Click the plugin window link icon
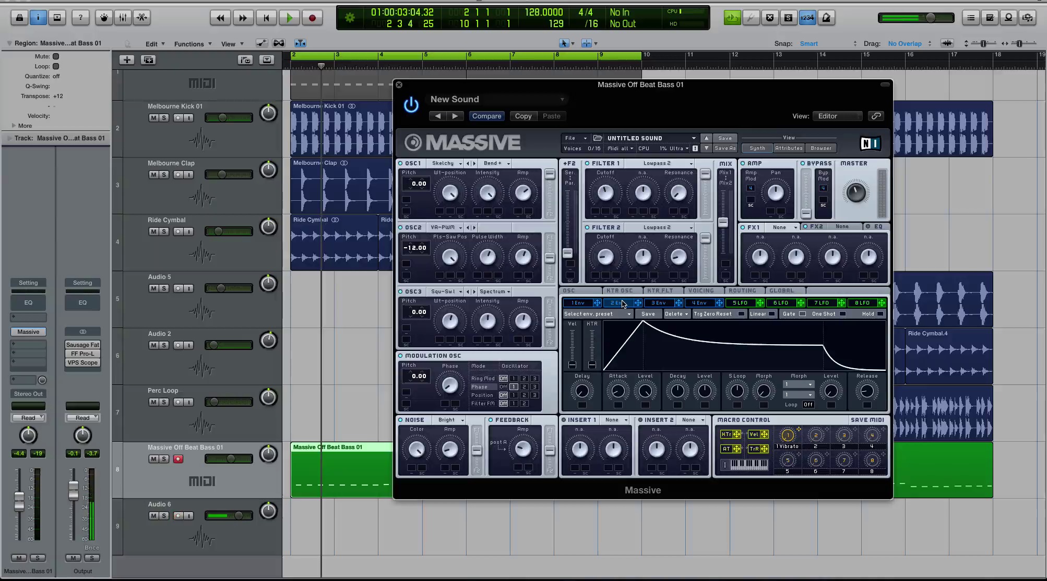Screen dimensions: 1047x581 (876, 116)
